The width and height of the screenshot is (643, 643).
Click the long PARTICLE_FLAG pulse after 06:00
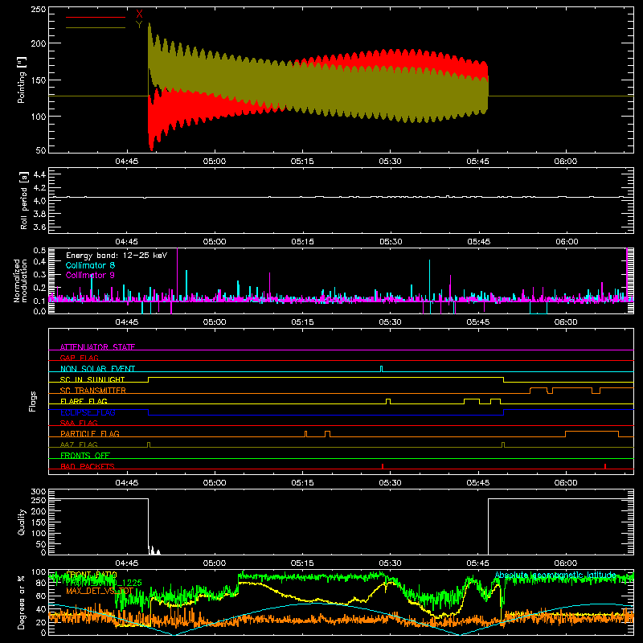(592, 434)
